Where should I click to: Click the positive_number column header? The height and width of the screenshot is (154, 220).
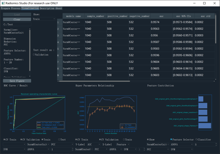coord(118,16)
